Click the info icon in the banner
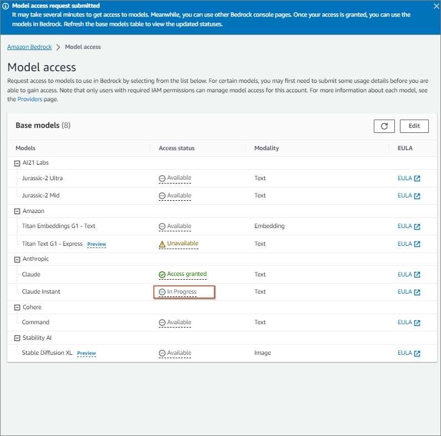 pos(6,6)
